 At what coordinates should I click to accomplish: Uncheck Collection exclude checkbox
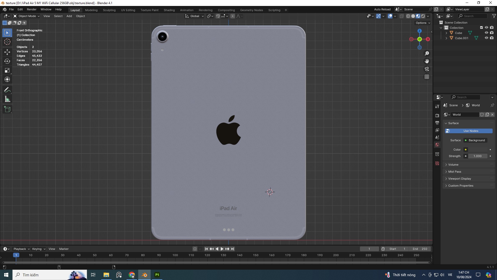coord(481,27)
